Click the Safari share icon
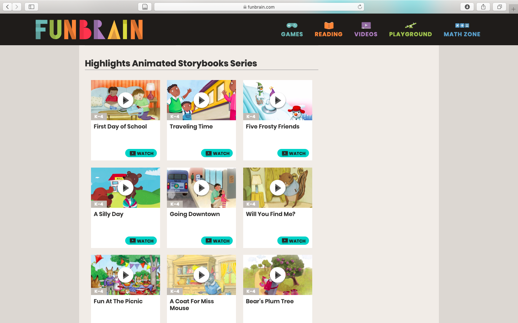The width and height of the screenshot is (518, 323). (483, 7)
